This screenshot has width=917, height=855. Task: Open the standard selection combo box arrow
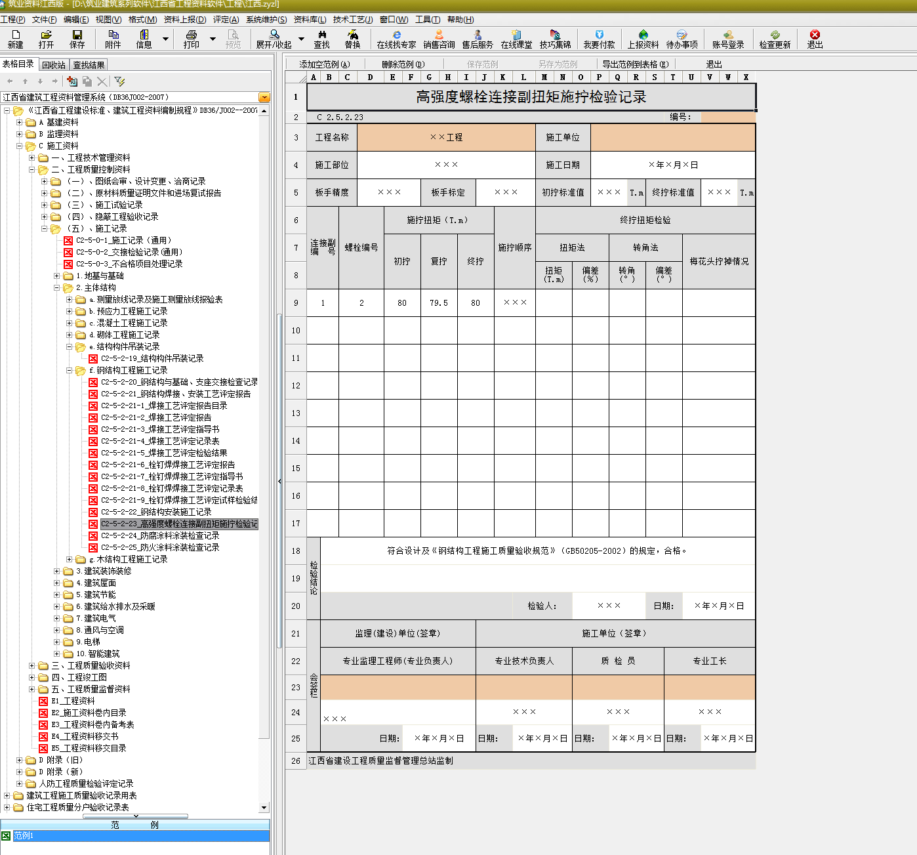coord(264,97)
